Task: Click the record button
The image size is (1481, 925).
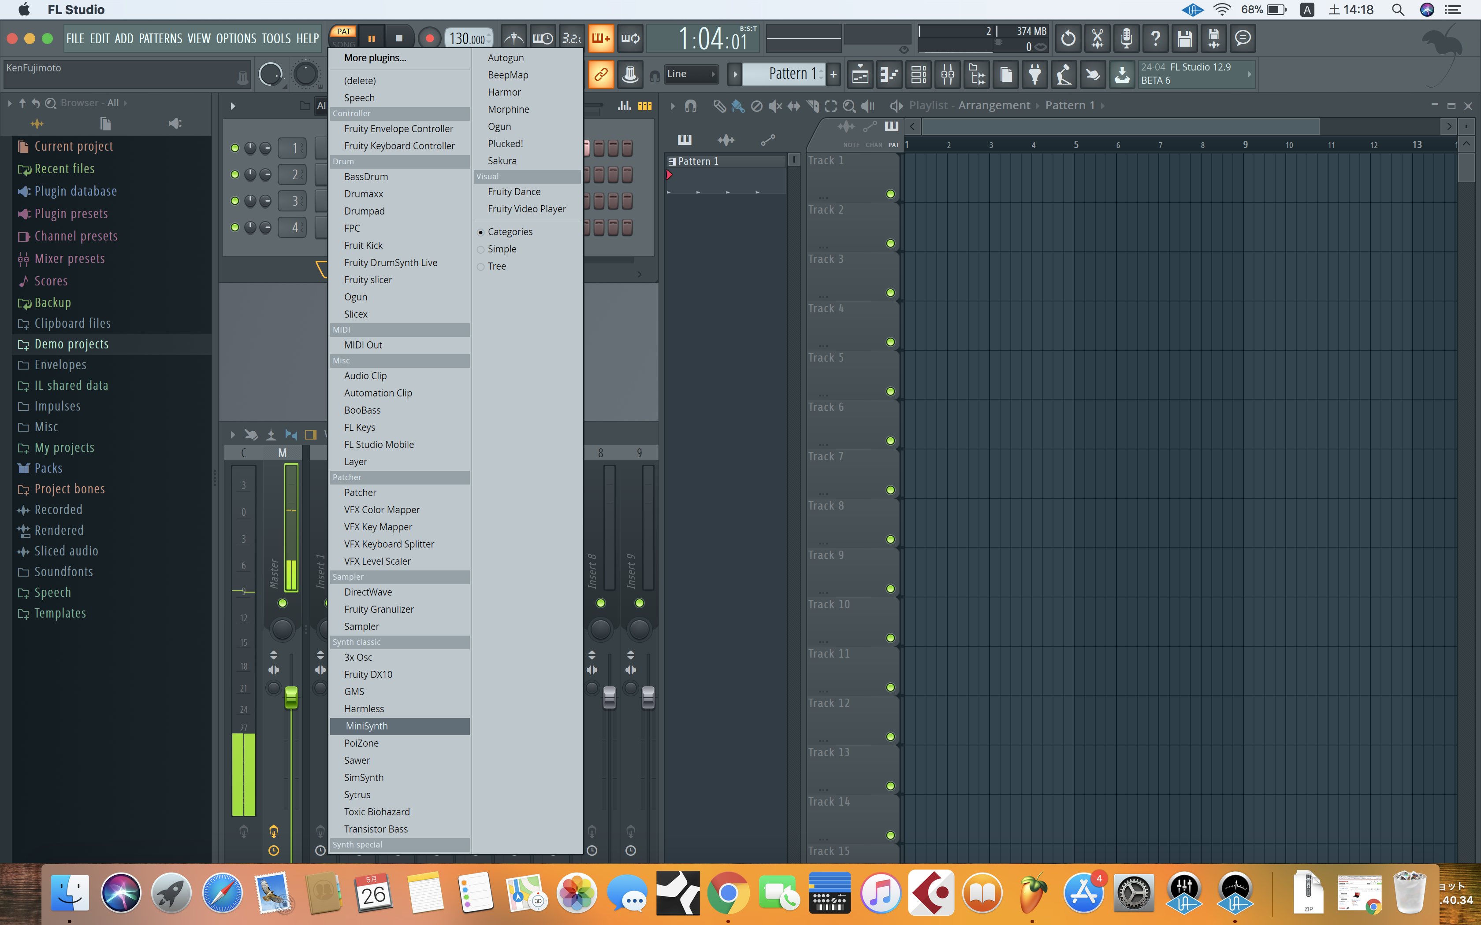Action: tap(430, 39)
